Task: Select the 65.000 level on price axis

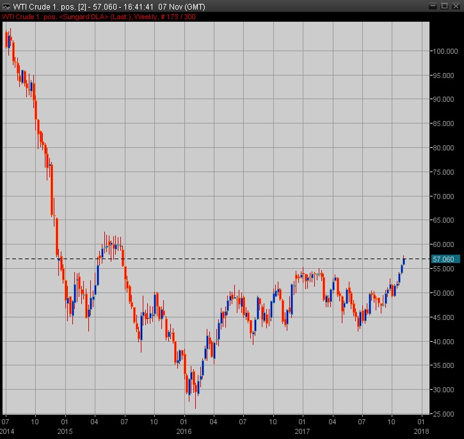Action: 442,220
